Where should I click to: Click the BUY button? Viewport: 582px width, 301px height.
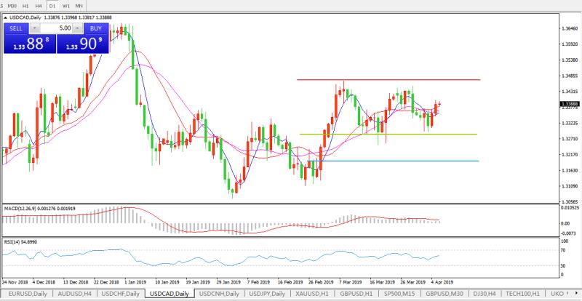(x=95, y=28)
